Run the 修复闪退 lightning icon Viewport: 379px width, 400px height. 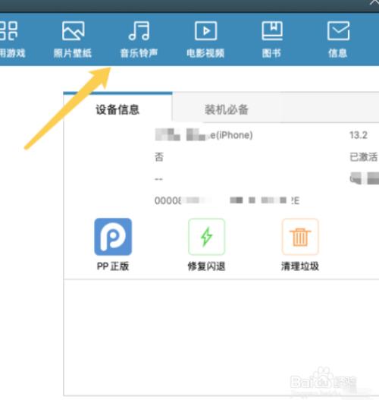207,237
